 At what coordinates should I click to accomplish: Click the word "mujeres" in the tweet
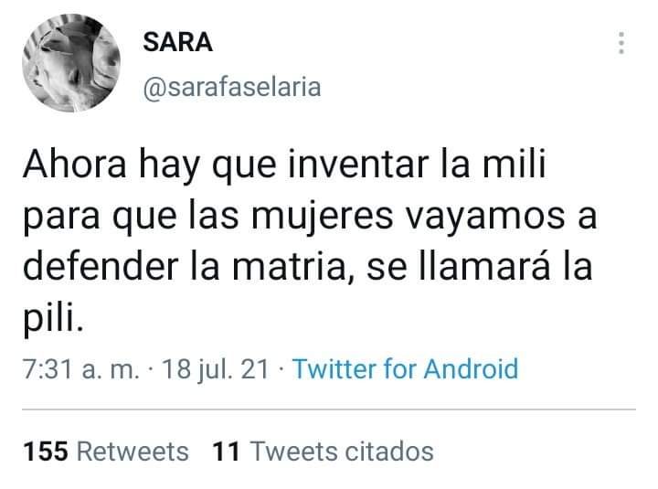tap(323, 218)
